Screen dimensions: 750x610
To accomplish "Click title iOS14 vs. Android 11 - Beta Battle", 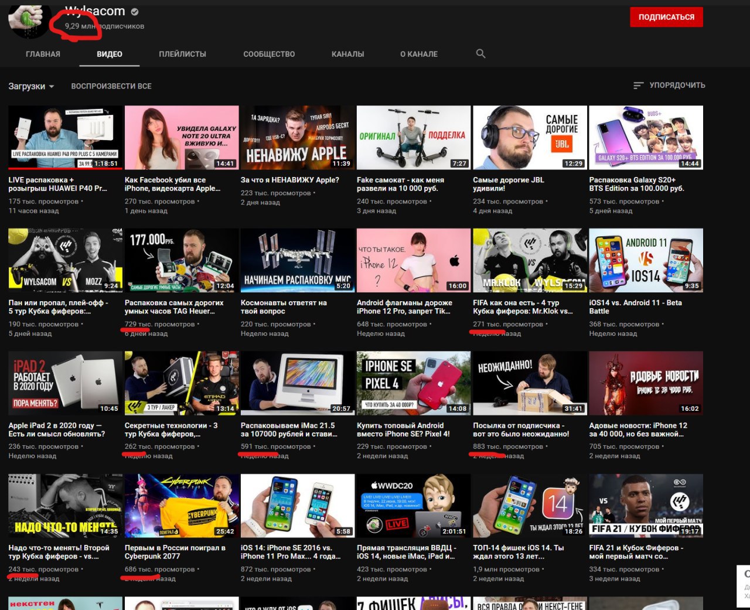I will pyautogui.click(x=636, y=306).
